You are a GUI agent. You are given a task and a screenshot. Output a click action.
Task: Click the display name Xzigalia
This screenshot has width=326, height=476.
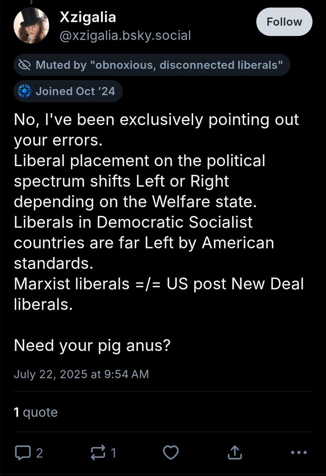click(x=88, y=17)
